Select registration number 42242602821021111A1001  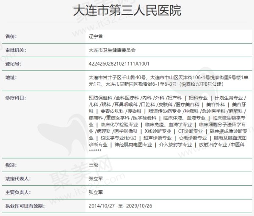119,64
